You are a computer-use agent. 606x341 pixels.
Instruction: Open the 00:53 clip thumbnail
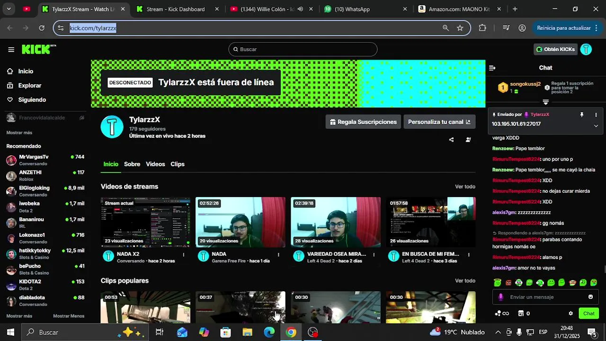coord(145,307)
